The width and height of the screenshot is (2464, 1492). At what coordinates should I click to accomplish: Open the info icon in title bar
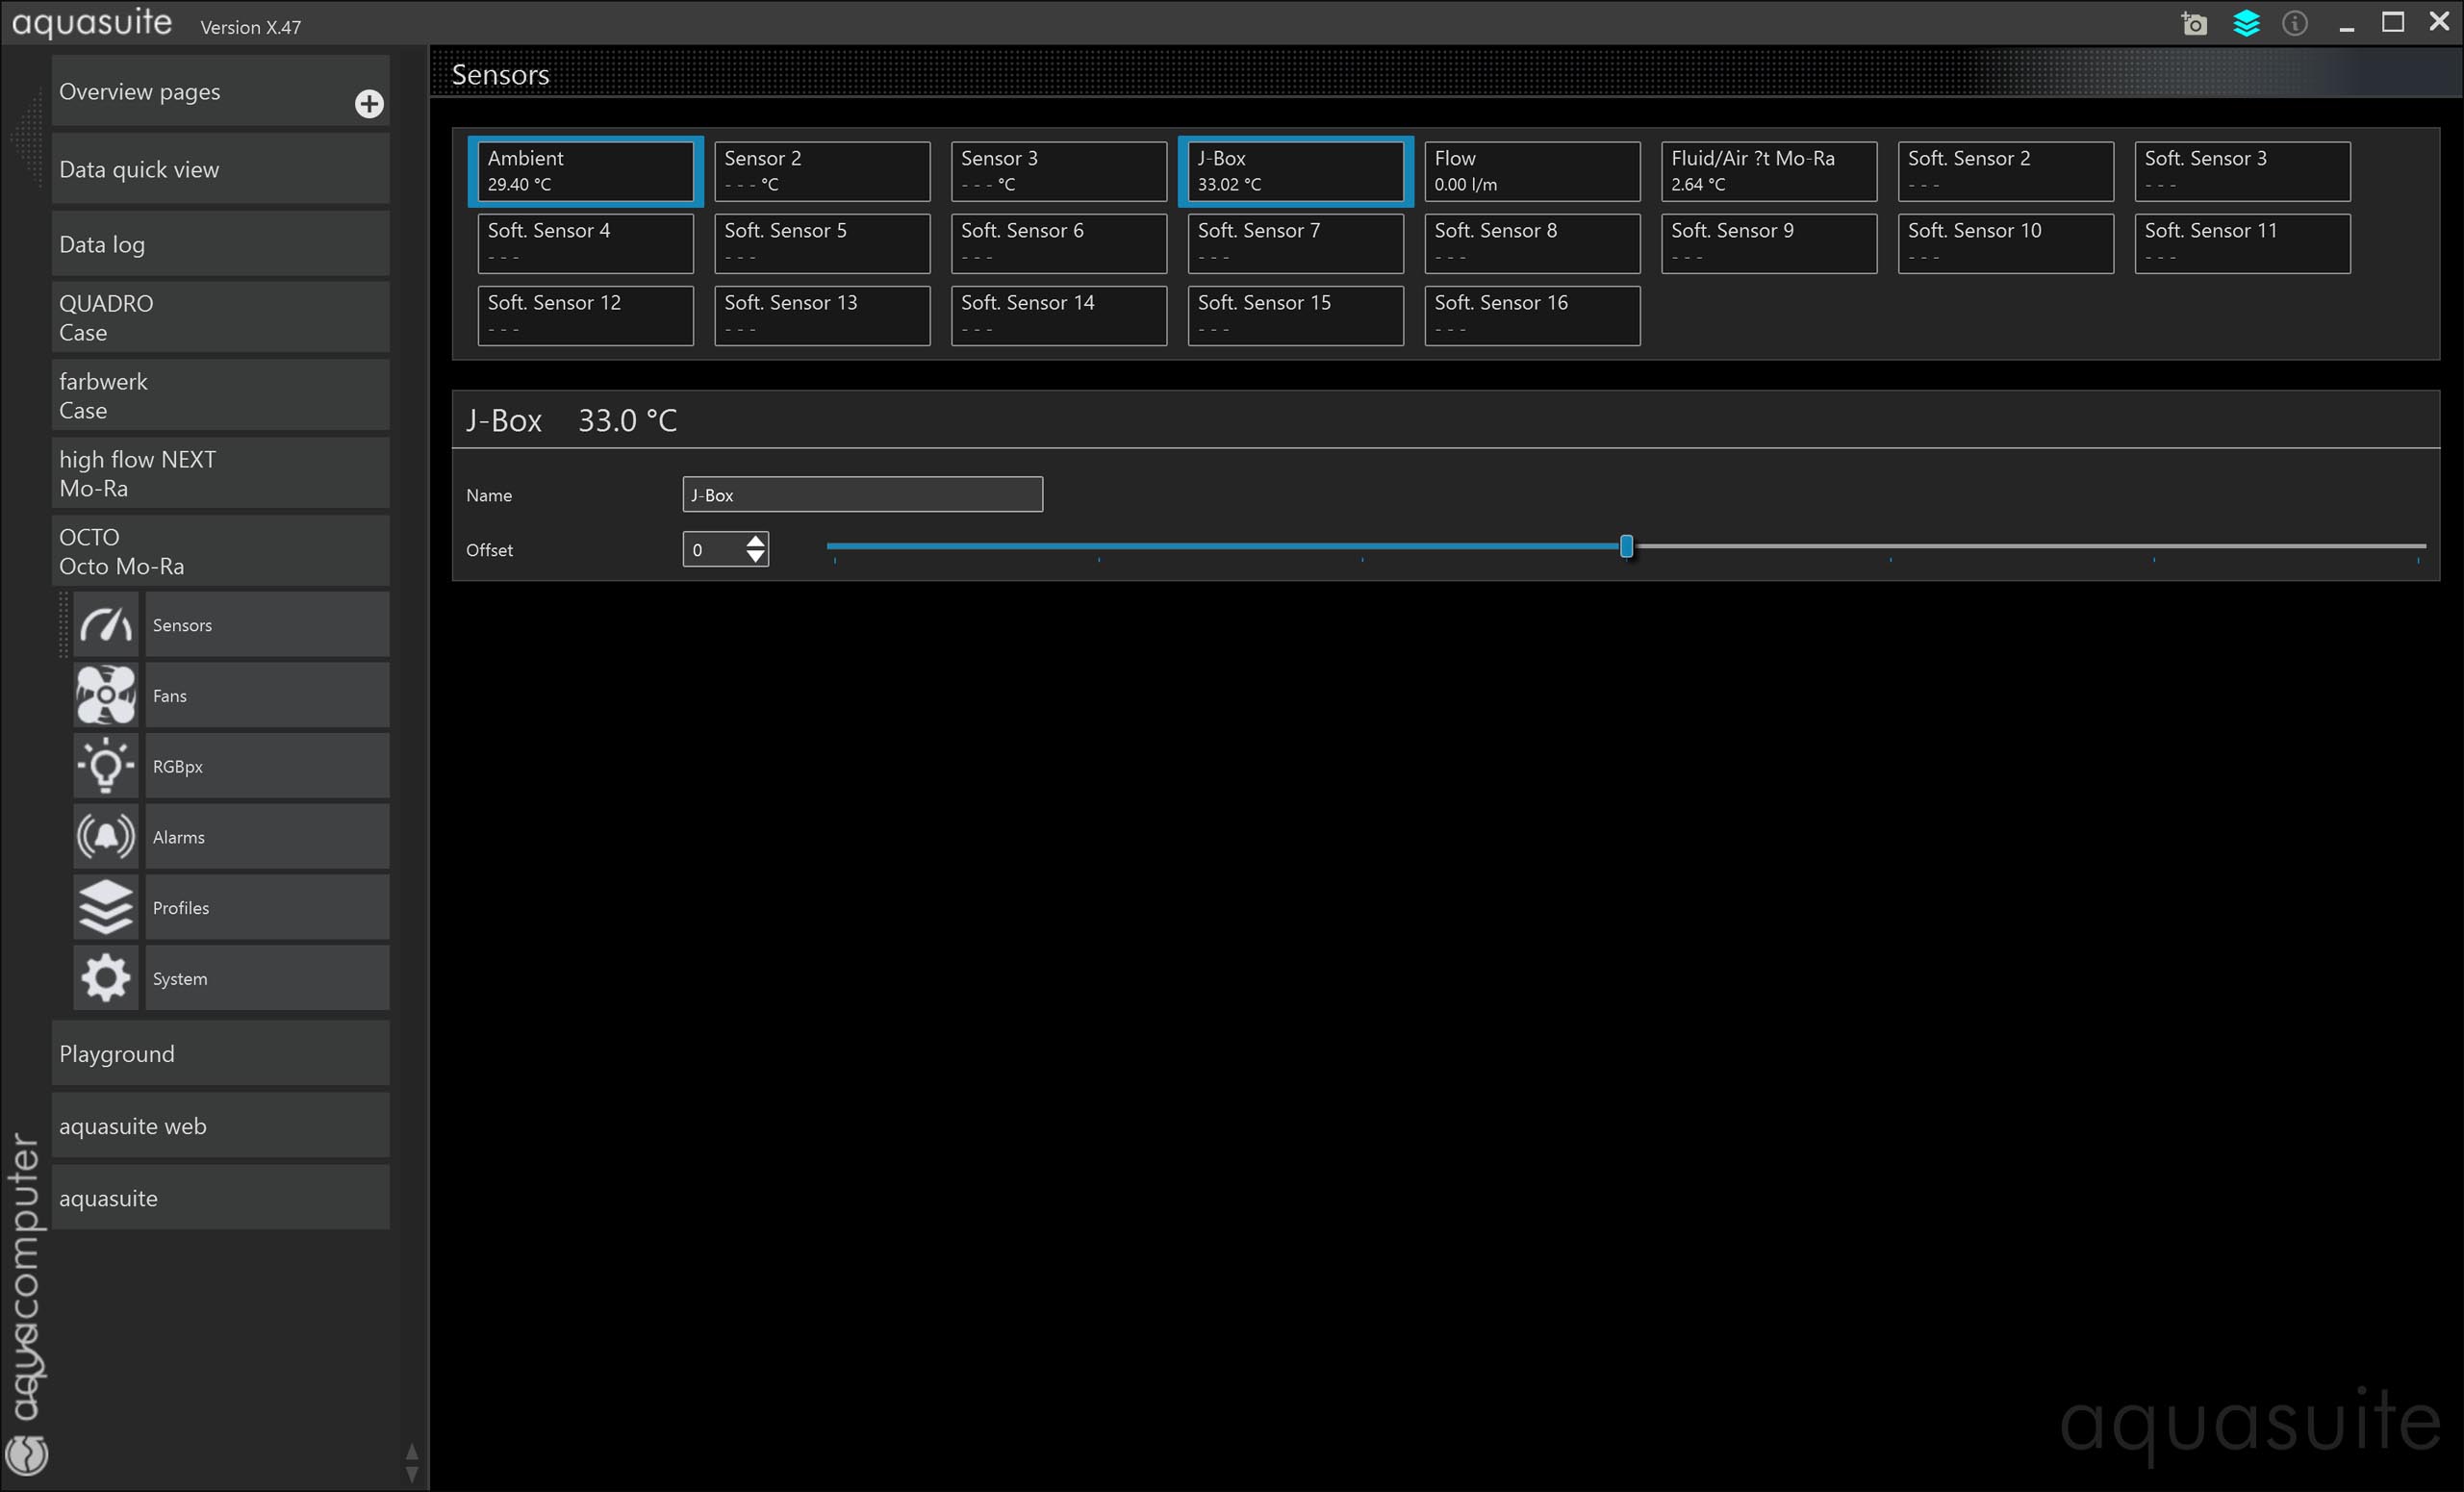[2295, 23]
